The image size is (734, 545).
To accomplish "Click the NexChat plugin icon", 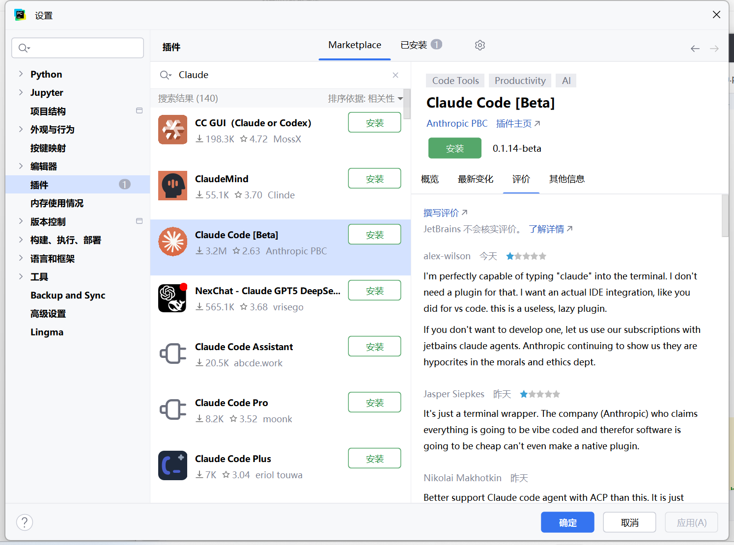I will 173,298.
